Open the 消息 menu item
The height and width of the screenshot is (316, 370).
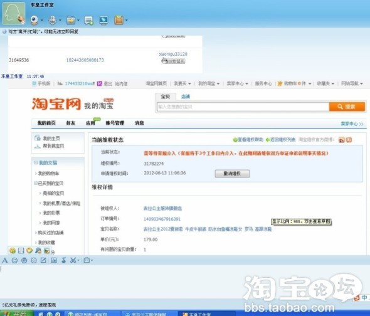tap(139, 123)
